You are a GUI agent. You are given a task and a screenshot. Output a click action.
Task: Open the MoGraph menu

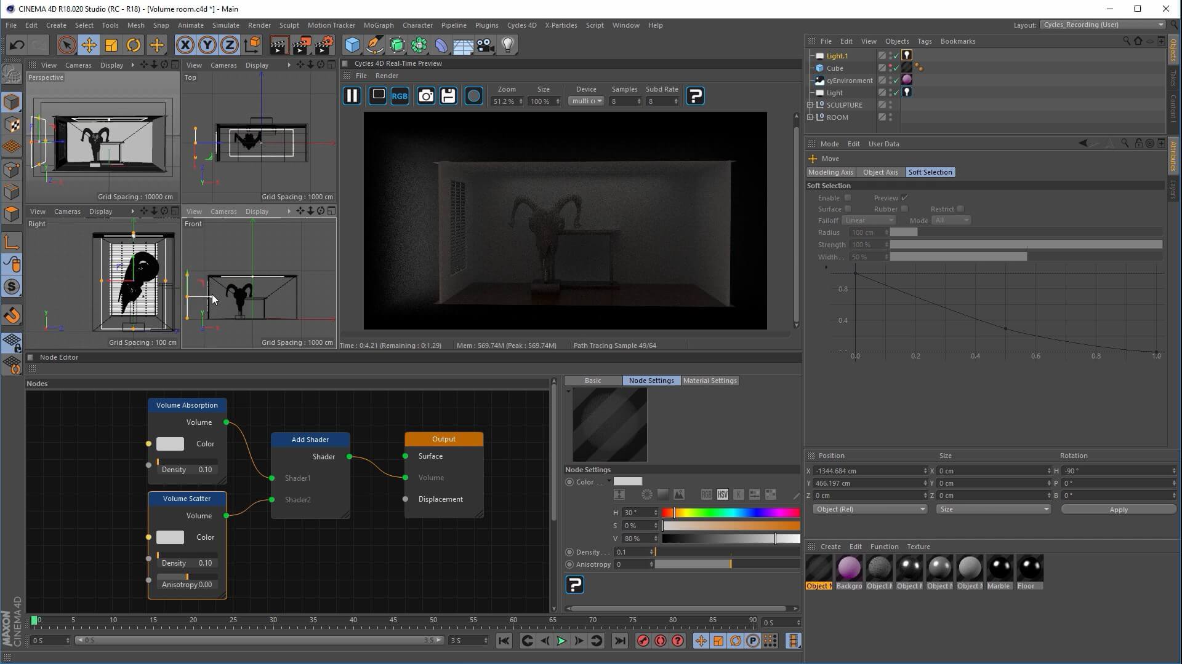click(x=378, y=25)
